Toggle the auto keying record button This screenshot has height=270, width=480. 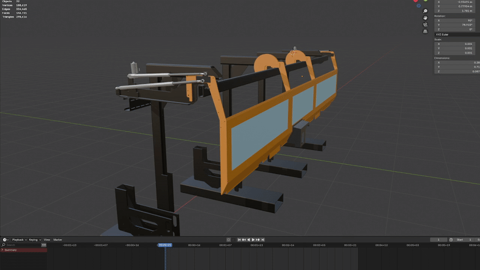click(x=229, y=239)
